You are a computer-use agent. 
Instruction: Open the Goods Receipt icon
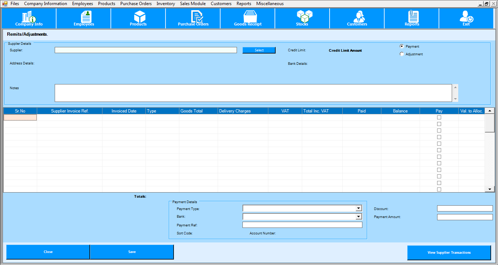(248, 18)
